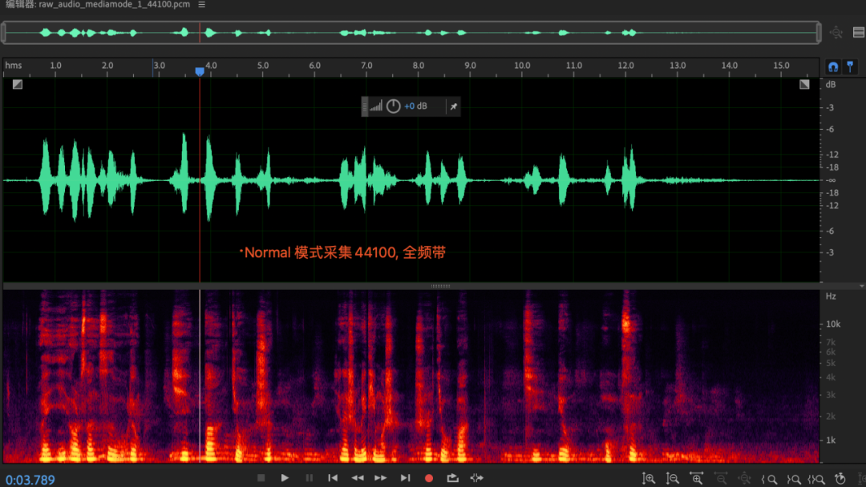Click the Zoom In (Time) icon
This screenshot has width=866, height=487.
click(x=697, y=478)
